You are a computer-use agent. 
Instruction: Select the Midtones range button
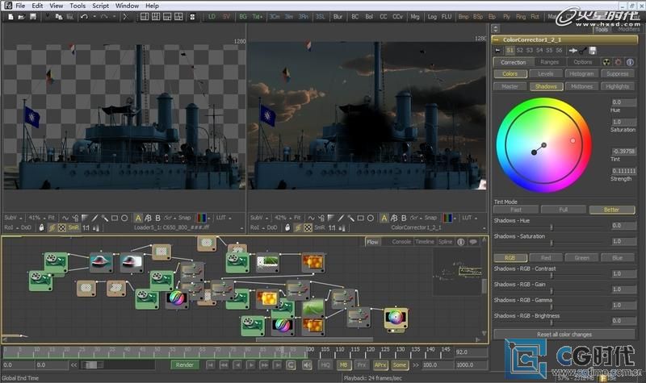(581, 86)
